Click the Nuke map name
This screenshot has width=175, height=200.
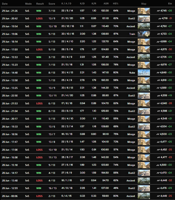(x=132, y=73)
